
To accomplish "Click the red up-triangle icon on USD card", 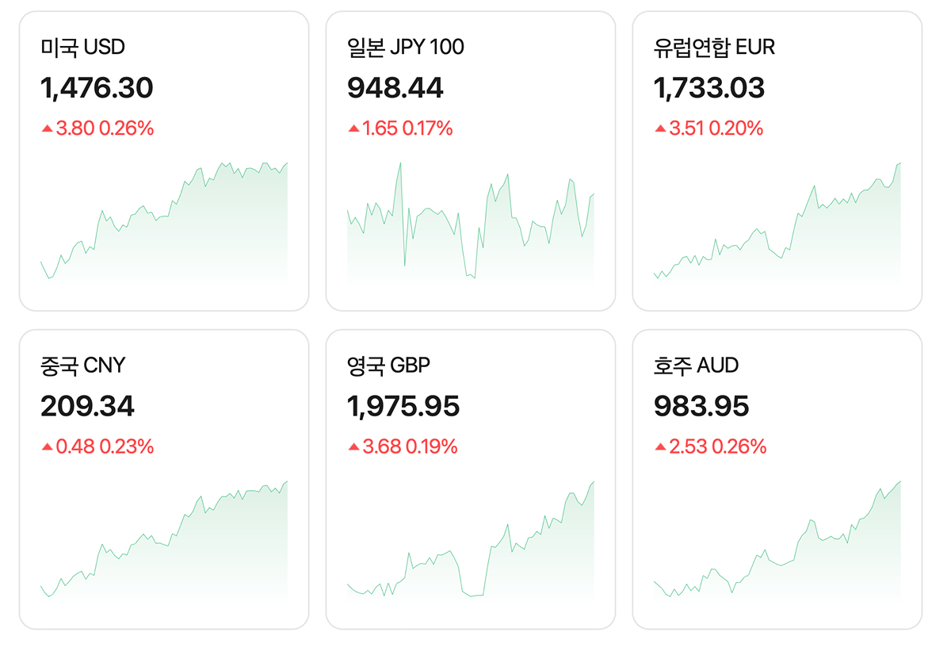I will coord(47,128).
